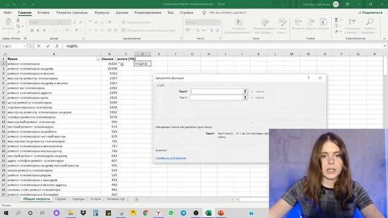Click the Текст2 input field
Image resolution: width=388 pixels, height=218 pixels.
coord(217,97)
